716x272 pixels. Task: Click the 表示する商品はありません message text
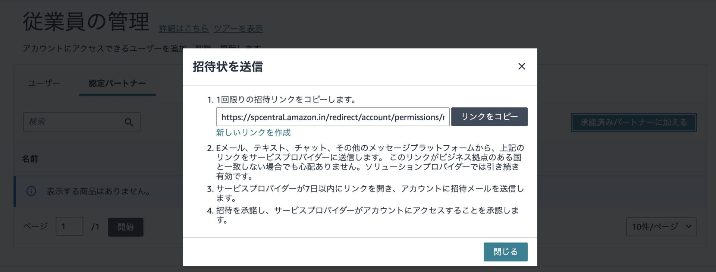[x=99, y=191]
